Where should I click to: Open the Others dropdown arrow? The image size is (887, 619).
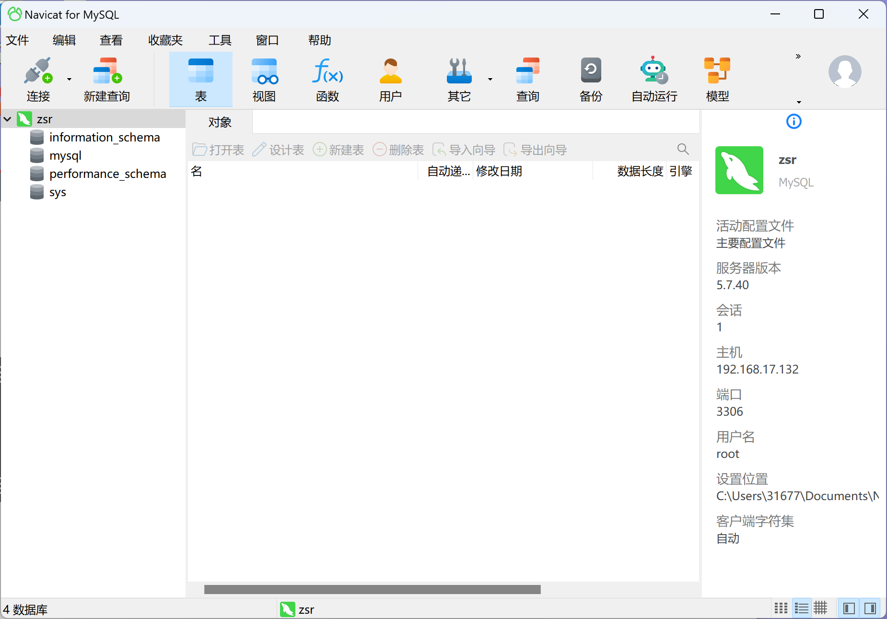(490, 80)
